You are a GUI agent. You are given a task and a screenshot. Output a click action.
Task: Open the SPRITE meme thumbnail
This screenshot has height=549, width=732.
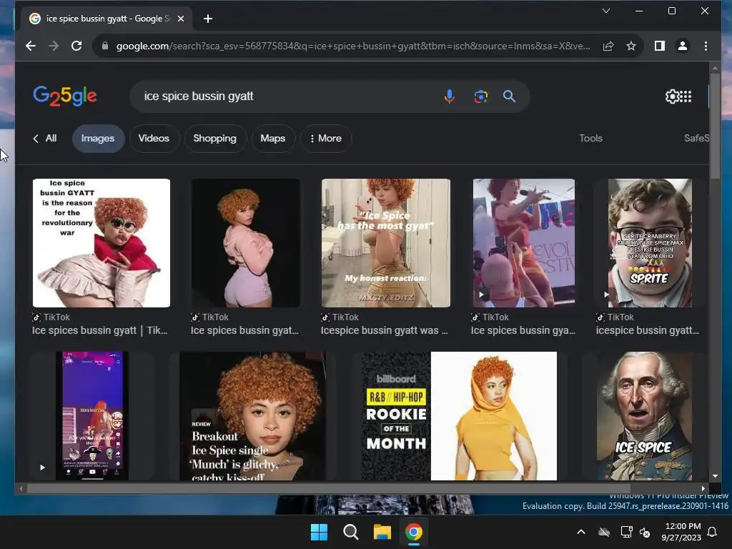pyautogui.click(x=650, y=243)
